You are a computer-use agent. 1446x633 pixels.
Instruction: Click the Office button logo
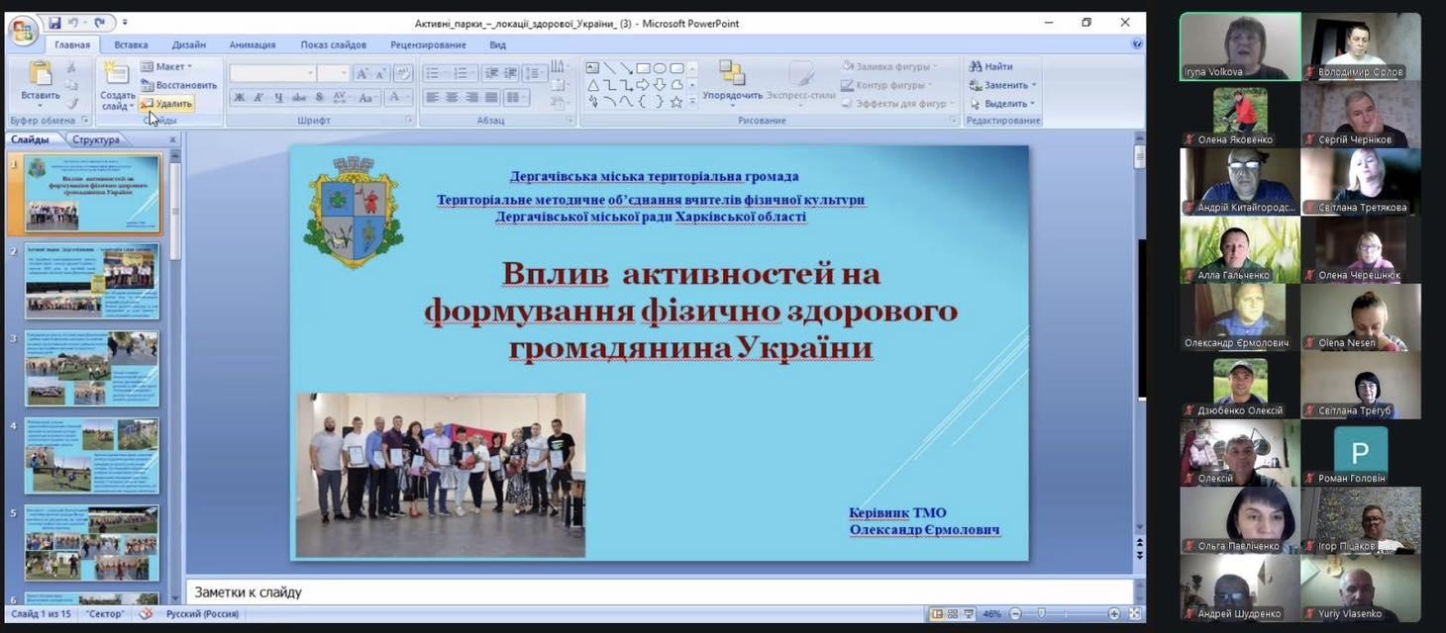click(22, 31)
